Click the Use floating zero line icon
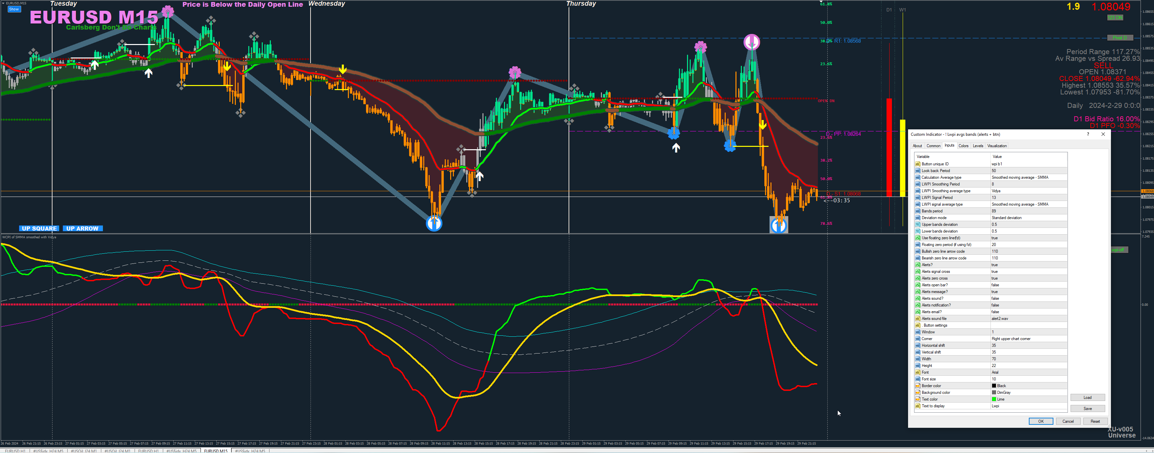This screenshot has width=1154, height=453. click(917, 238)
